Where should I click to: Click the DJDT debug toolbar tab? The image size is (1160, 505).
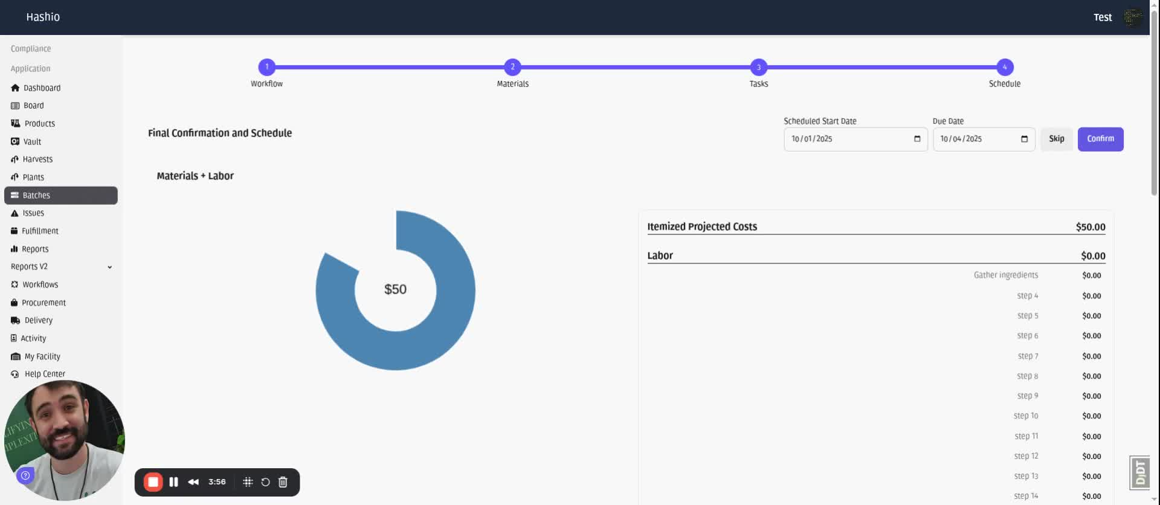1139,472
